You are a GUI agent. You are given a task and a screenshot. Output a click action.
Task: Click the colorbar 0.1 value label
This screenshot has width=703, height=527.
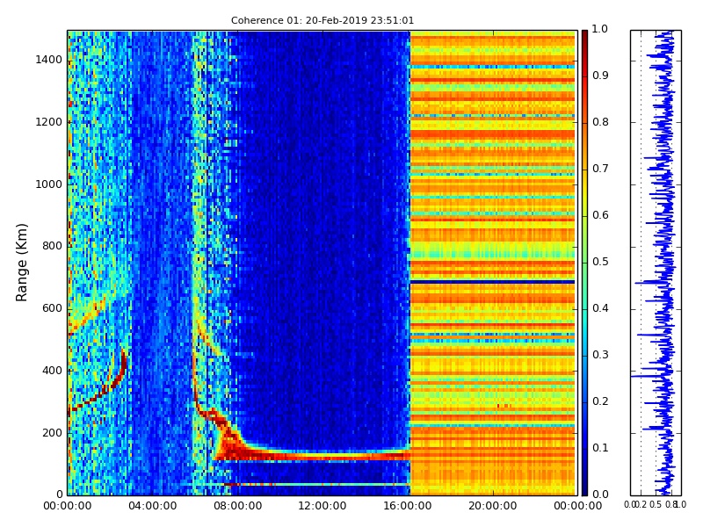click(600, 448)
